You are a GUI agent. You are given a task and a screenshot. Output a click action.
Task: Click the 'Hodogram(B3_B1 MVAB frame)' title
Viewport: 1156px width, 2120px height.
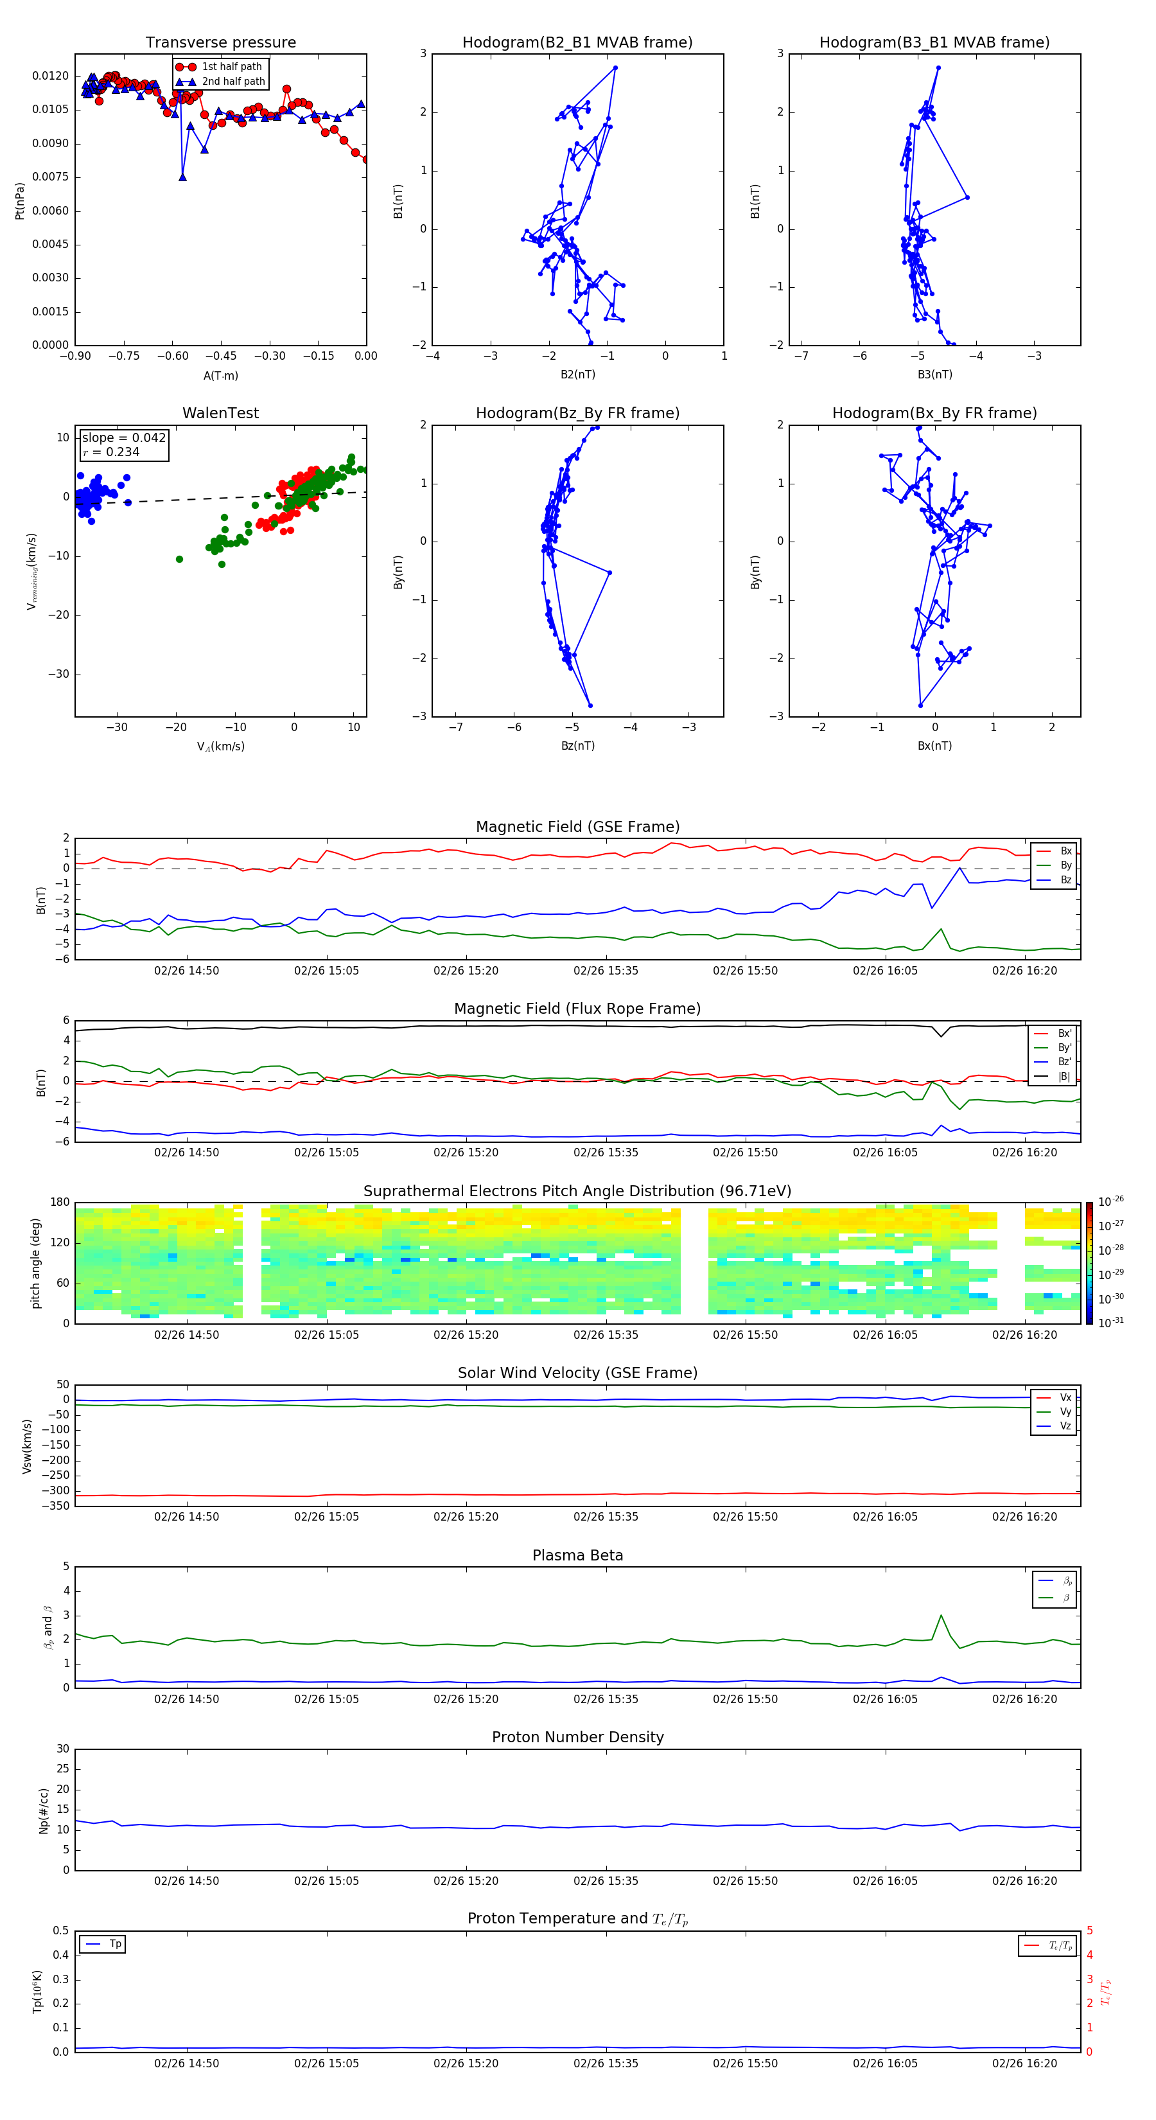click(x=934, y=43)
